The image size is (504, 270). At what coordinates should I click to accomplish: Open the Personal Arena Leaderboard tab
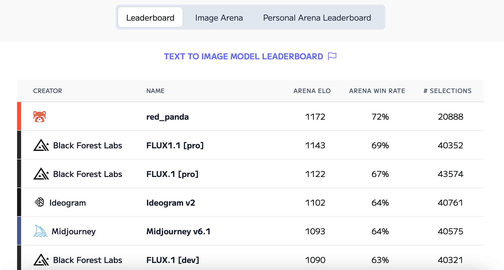pos(317,18)
